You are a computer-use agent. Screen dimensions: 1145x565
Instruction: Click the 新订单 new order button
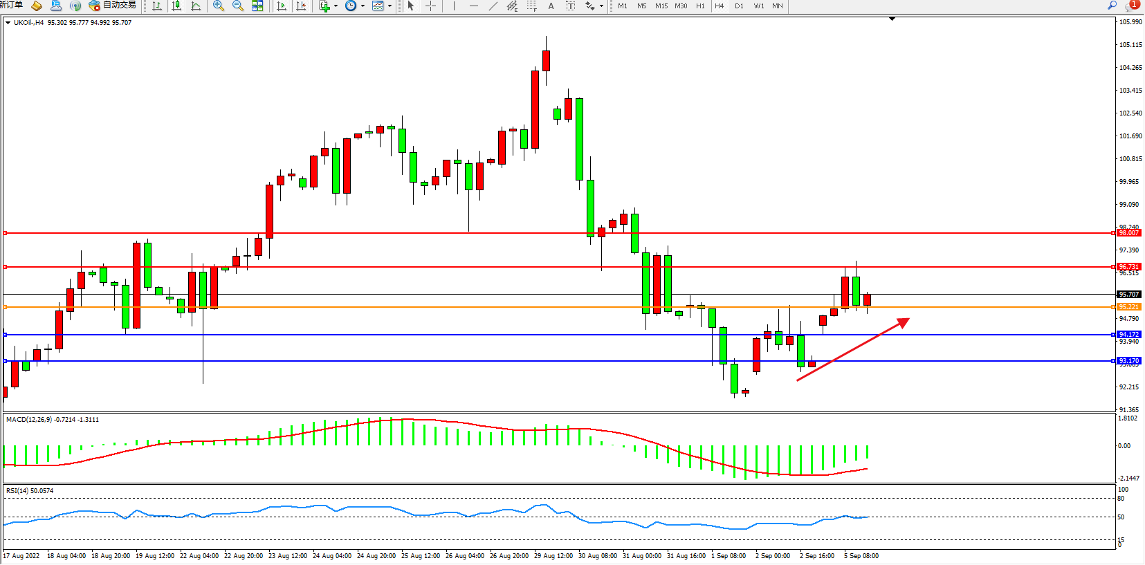pyautogui.click(x=12, y=6)
